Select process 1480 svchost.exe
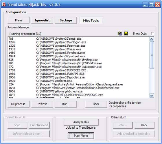 pos(79,53)
